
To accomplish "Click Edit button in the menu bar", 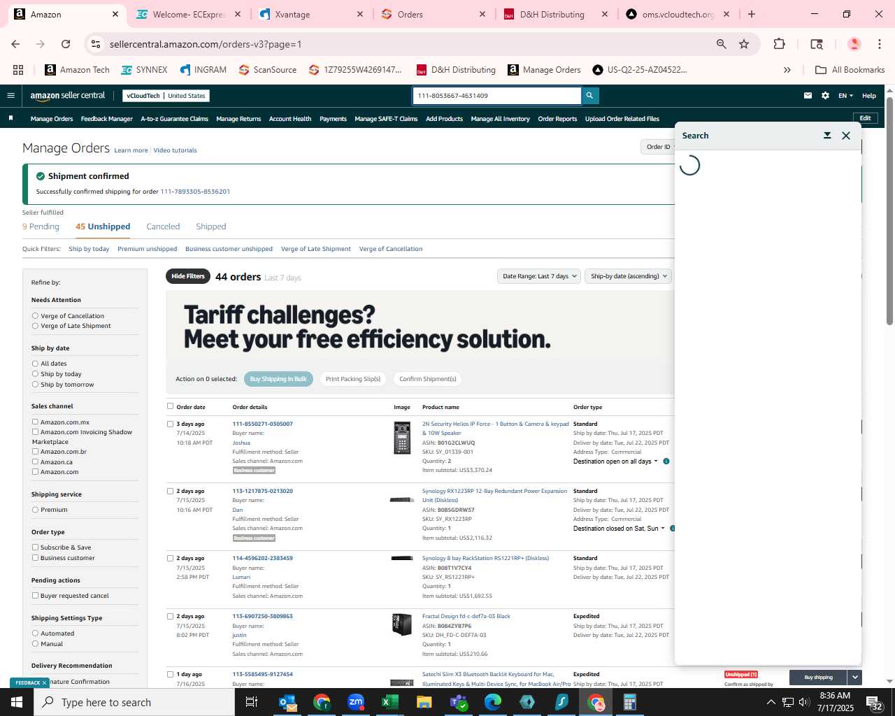I will [865, 118].
